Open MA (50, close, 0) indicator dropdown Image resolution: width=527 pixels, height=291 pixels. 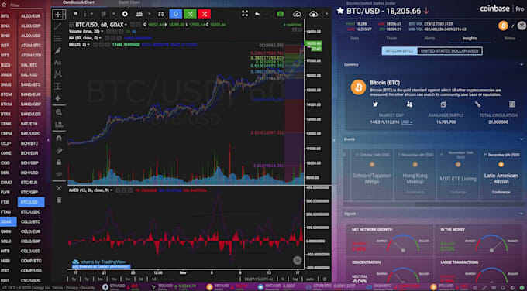(101, 38)
